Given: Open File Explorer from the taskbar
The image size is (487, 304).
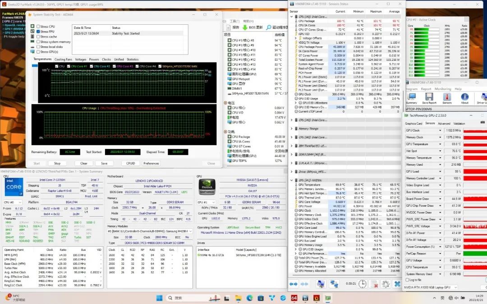Looking at the screenshot, I should pos(238,298).
